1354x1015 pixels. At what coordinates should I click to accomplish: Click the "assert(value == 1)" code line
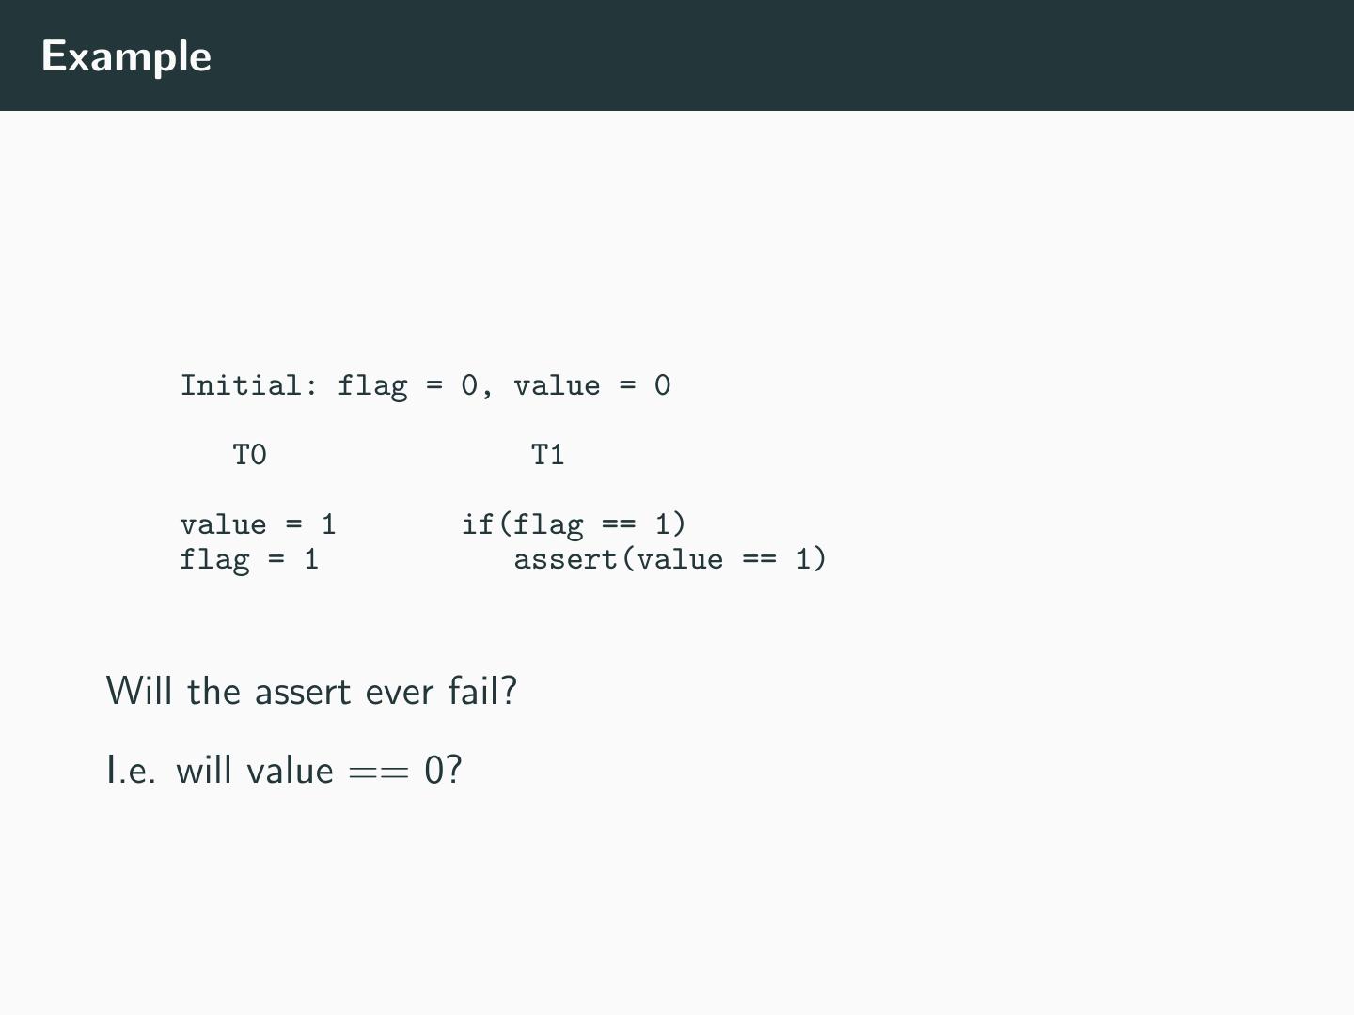[669, 560]
